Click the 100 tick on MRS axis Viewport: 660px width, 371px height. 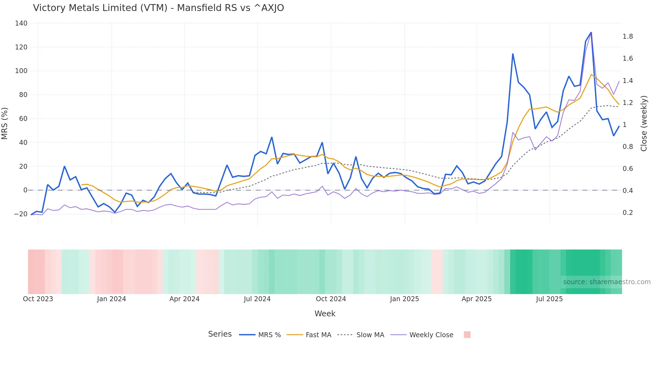coord(21,71)
